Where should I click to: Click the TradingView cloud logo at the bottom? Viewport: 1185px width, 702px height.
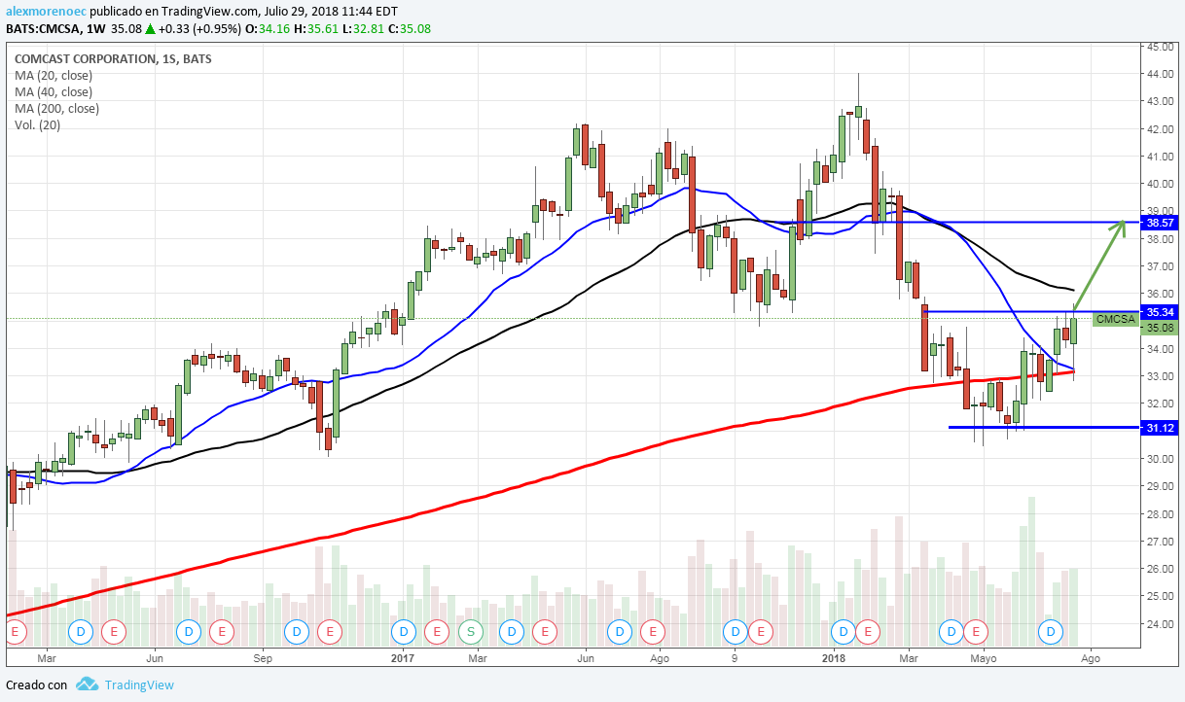tap(87, 684)
